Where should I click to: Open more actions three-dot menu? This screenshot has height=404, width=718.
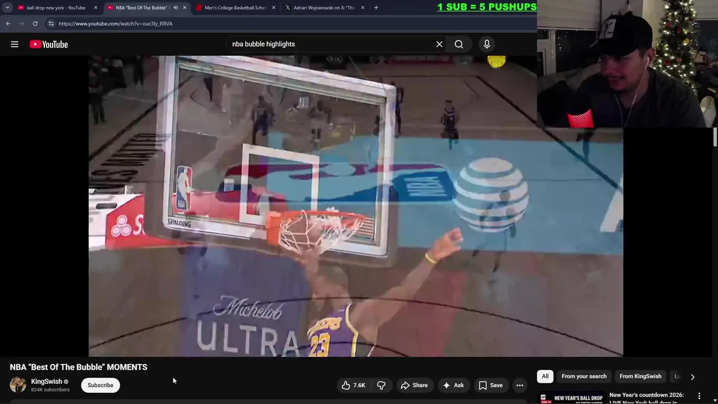pyautogui.click(x=520, y=385)
